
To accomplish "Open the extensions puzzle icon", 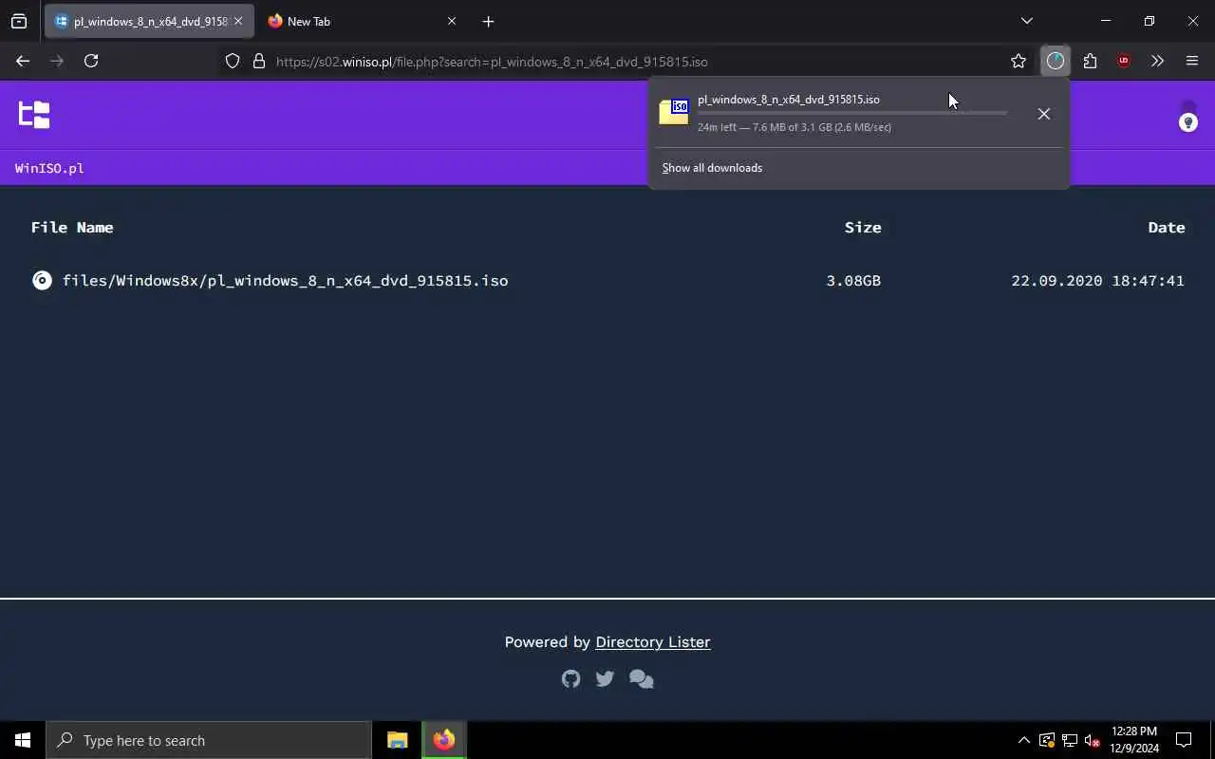I will point(1090,61).
